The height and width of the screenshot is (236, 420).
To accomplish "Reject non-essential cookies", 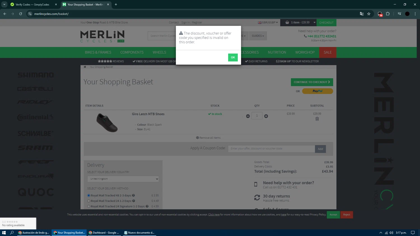I will tap(347, 215).
